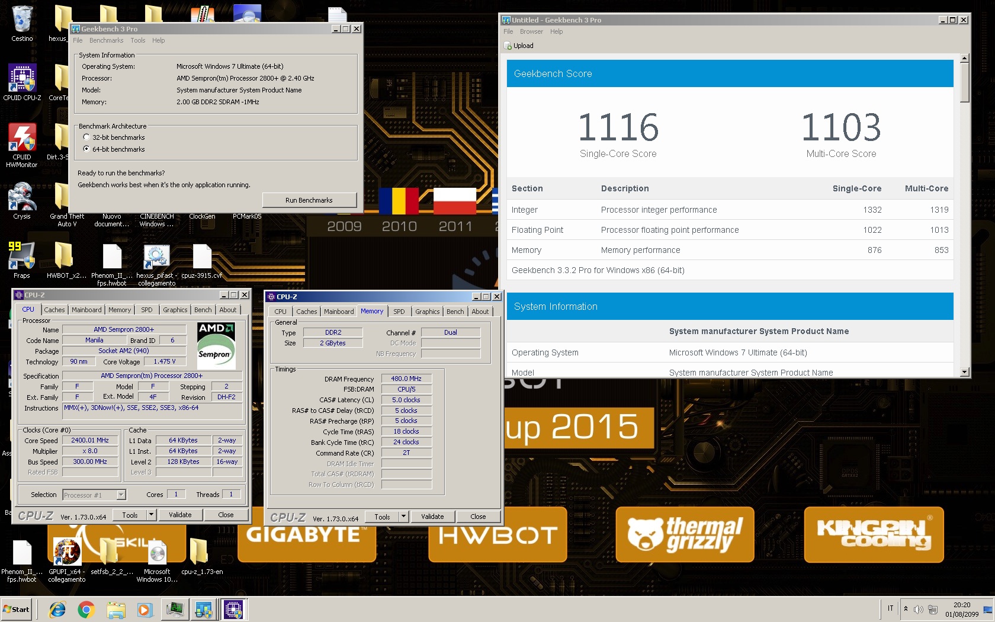Open the hexus_pifast collegamento shortcut
995x622 pixels.
tap(156, 264)
